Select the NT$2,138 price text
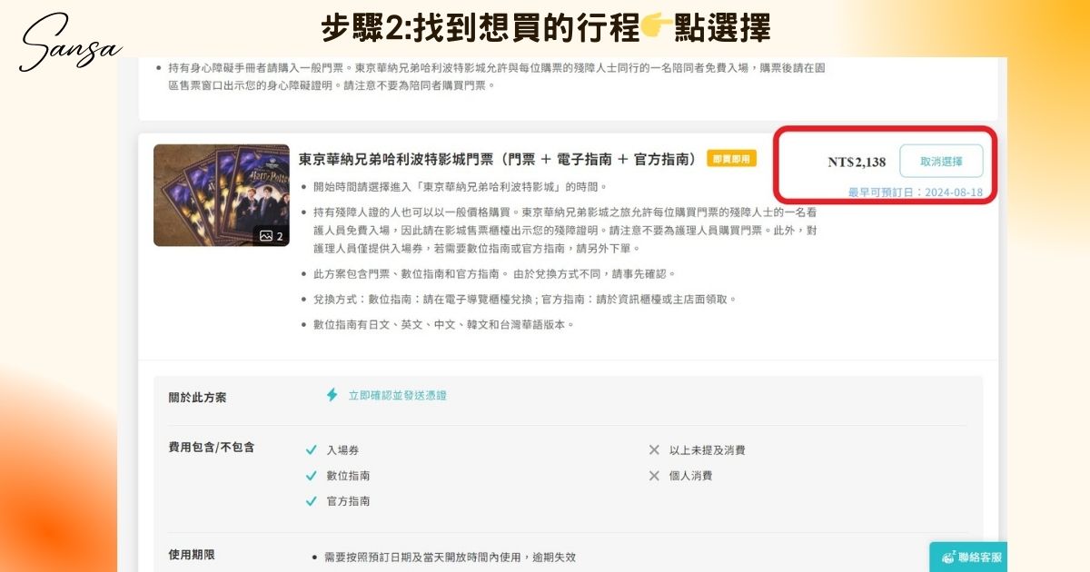Viewport: 1090px width, 572px height. pos(857,163)
